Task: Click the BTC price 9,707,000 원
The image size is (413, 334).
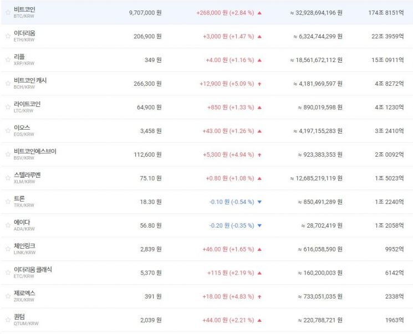Action: click(145, 13)
